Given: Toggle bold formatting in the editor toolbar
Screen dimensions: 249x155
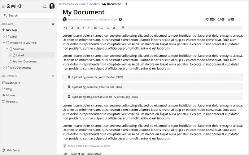Looking at the screenshot, I should 78,28.
